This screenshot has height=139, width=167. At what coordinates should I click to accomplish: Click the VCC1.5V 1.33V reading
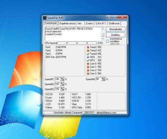[81, 98]
